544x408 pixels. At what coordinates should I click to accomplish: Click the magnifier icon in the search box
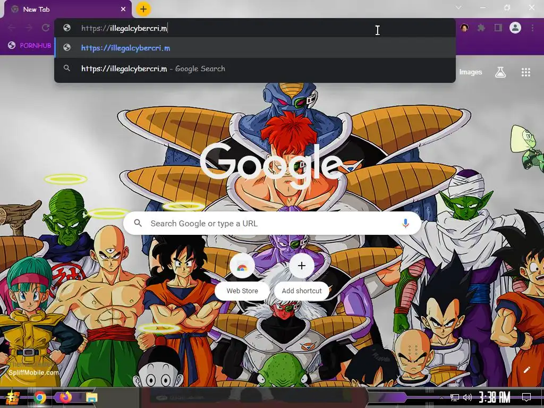(x=138, y=223)
